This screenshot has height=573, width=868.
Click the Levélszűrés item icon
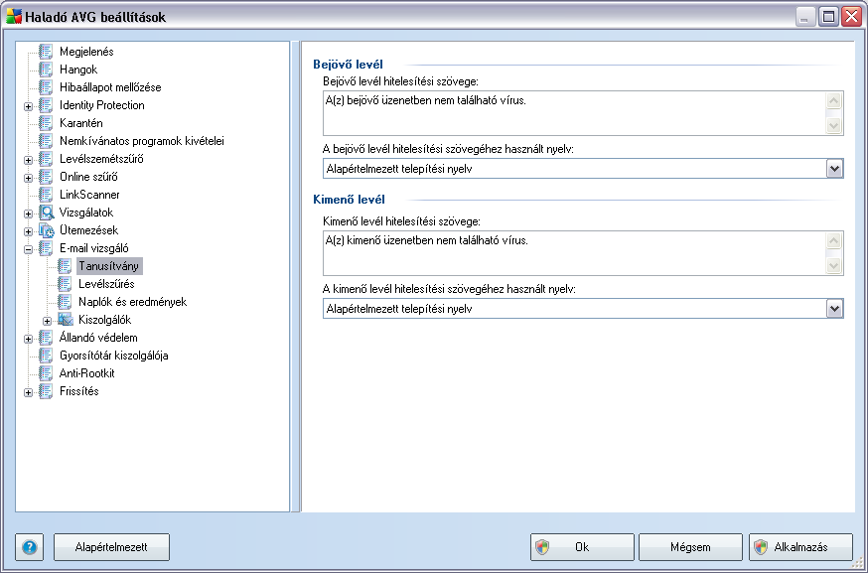pos(65,284)
